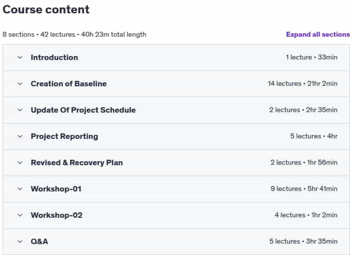This screenshot has width=350, height=255.
Task: Open the Introduction section title
Action: click(x=55, y=58)
